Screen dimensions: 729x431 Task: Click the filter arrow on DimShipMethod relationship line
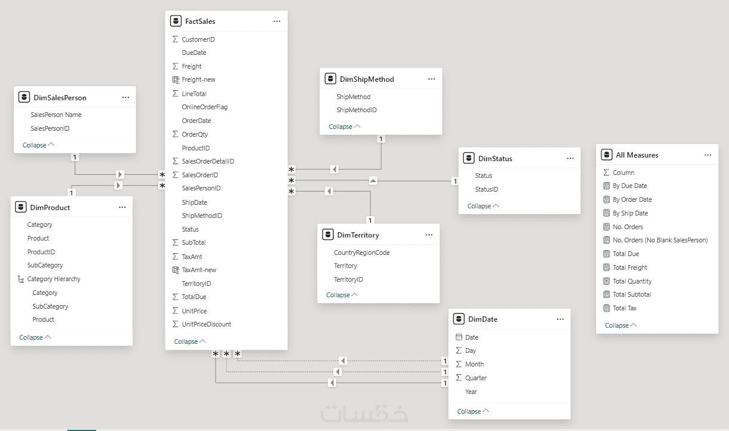tap(334, 170)
